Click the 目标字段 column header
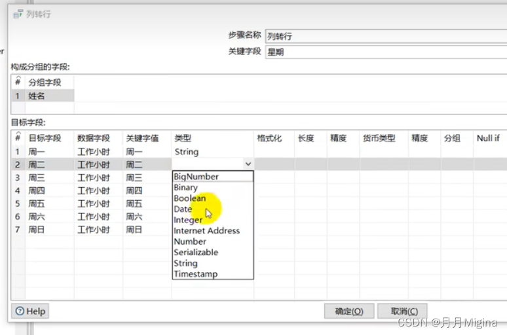 [x=50, y=138]
